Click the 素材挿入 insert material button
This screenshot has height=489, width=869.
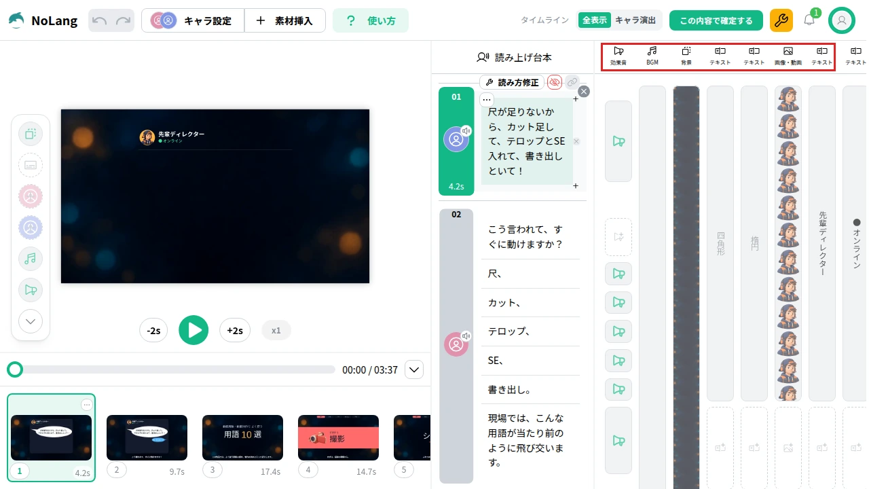click(x=285, y=20)
